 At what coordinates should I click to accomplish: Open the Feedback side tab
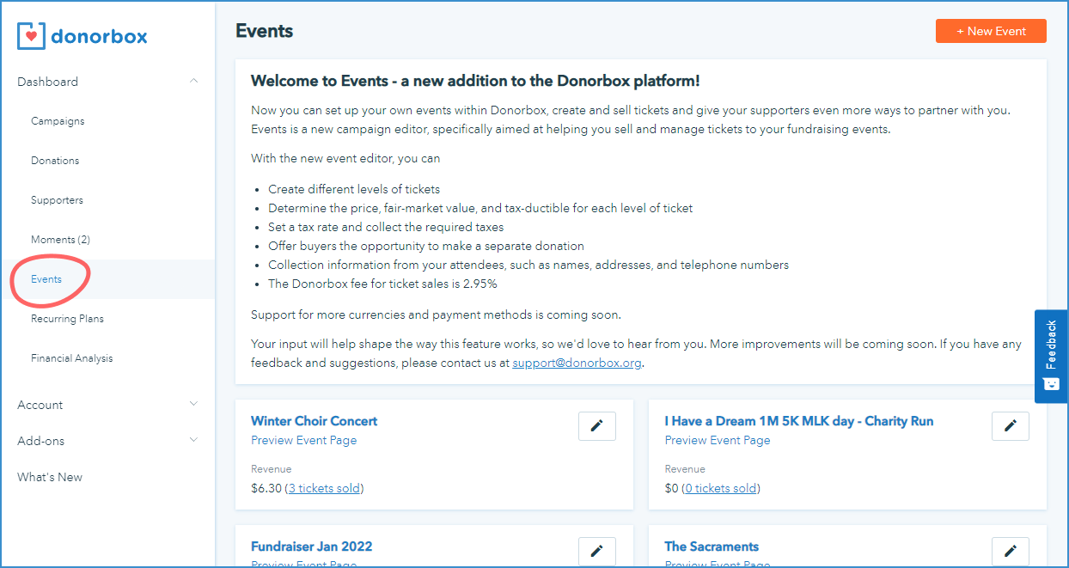tap(1051, 356)
